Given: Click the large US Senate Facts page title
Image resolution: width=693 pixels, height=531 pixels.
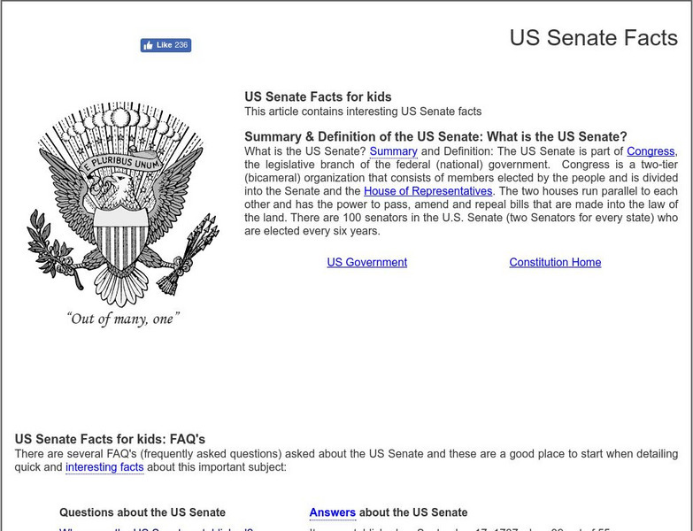Looking at the screenshot, I should (x=594, y=38).
